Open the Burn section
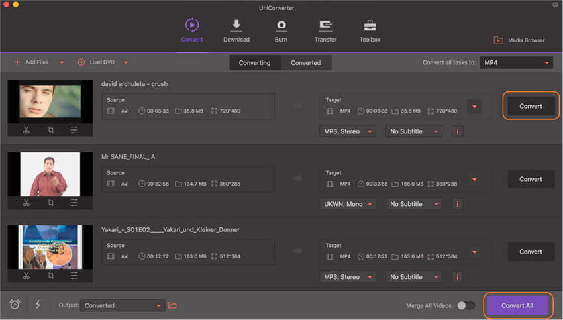This screenshot has width=563, height=320. pos(281,30)
